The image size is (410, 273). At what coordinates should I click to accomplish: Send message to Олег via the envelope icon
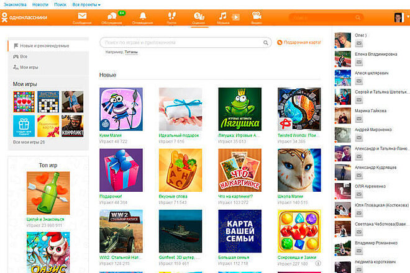[359, 43]
